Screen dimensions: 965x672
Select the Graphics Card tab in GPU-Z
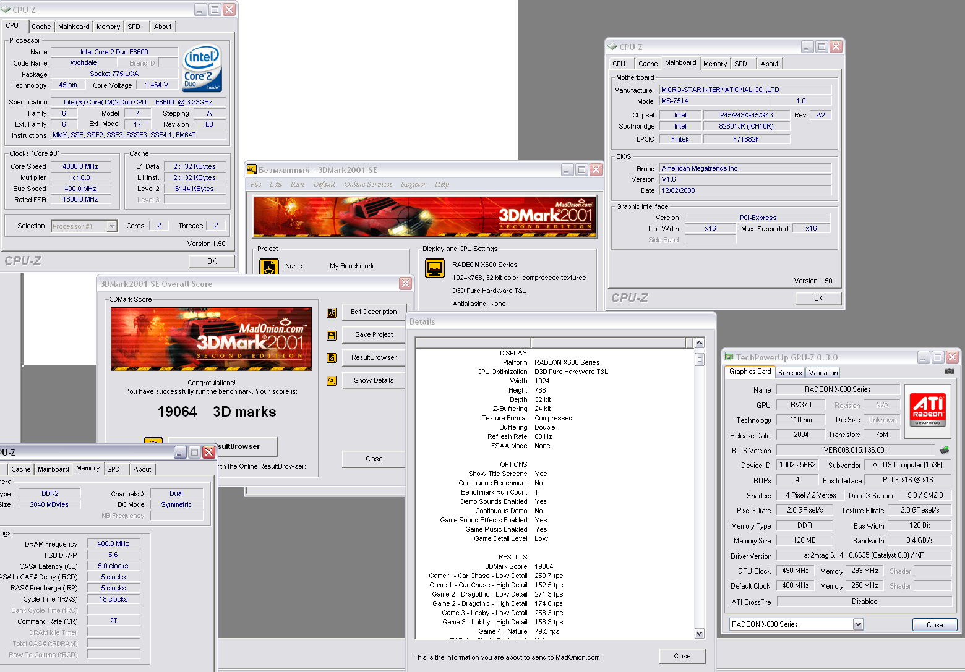750,372
